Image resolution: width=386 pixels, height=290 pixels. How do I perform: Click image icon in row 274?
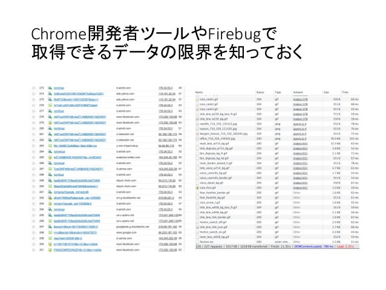pos(50,94)
